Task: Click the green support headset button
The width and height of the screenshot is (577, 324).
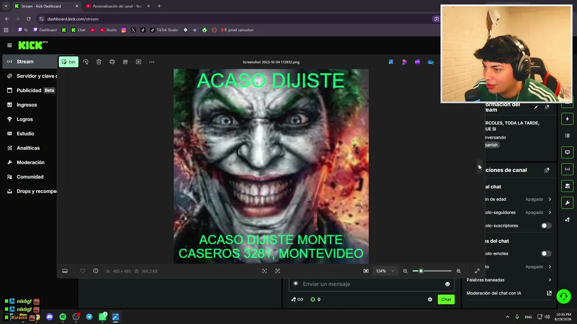Action: pyautogui.click(x=563, y=296)
